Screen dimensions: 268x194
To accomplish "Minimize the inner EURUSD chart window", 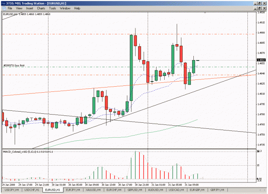I will coord(256,8).
